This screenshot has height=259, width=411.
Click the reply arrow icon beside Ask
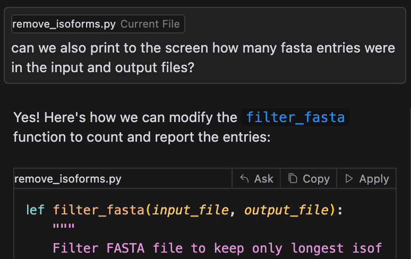pyautogui.click(x=245, y=179)
